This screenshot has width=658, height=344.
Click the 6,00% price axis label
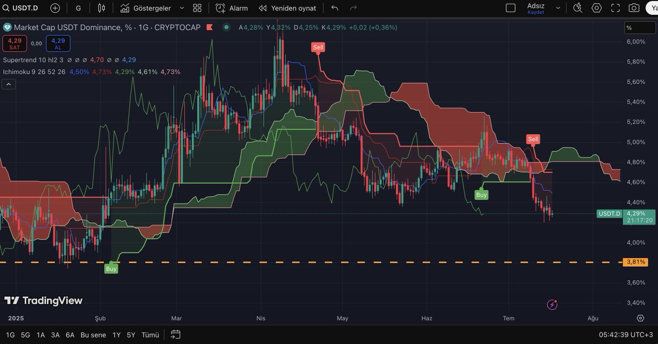(x=636, y=42)
